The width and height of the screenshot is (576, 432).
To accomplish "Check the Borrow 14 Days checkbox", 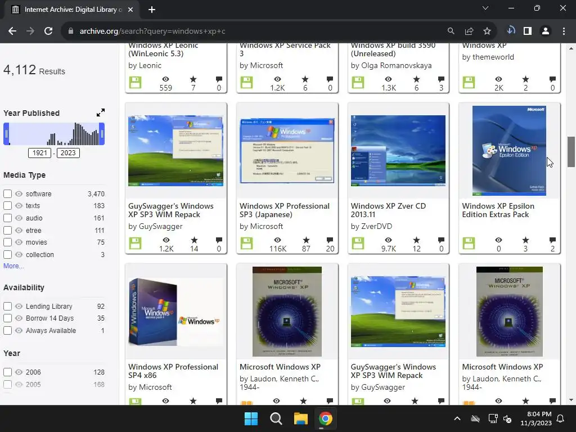I will pyautogui.click(x=7, y=318).
